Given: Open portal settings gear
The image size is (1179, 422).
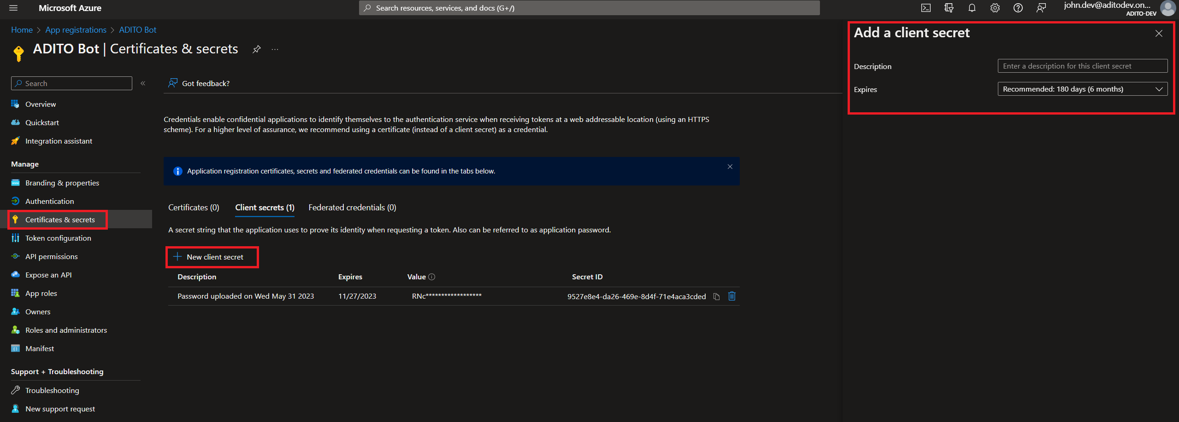Looking at the screenshot, I should click(x=995, y=8).
